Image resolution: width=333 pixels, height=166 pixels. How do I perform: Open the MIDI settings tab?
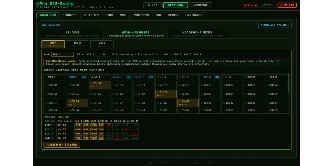[x=123, y=15]
